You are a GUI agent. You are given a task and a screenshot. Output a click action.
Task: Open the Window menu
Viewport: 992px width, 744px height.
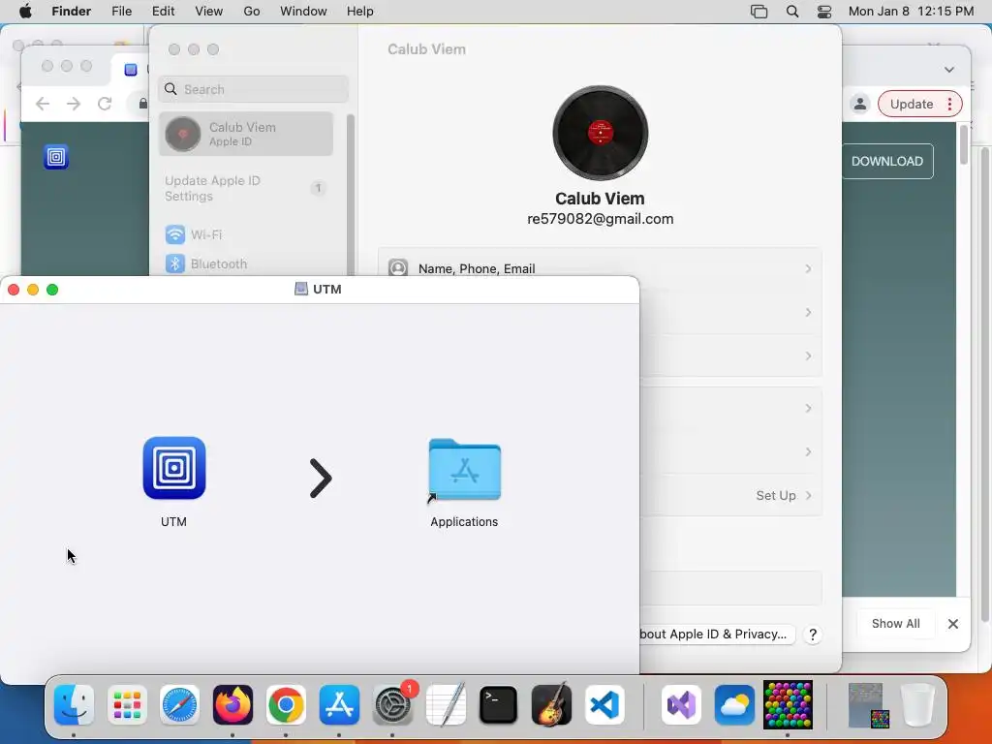(x=303, y=12)
